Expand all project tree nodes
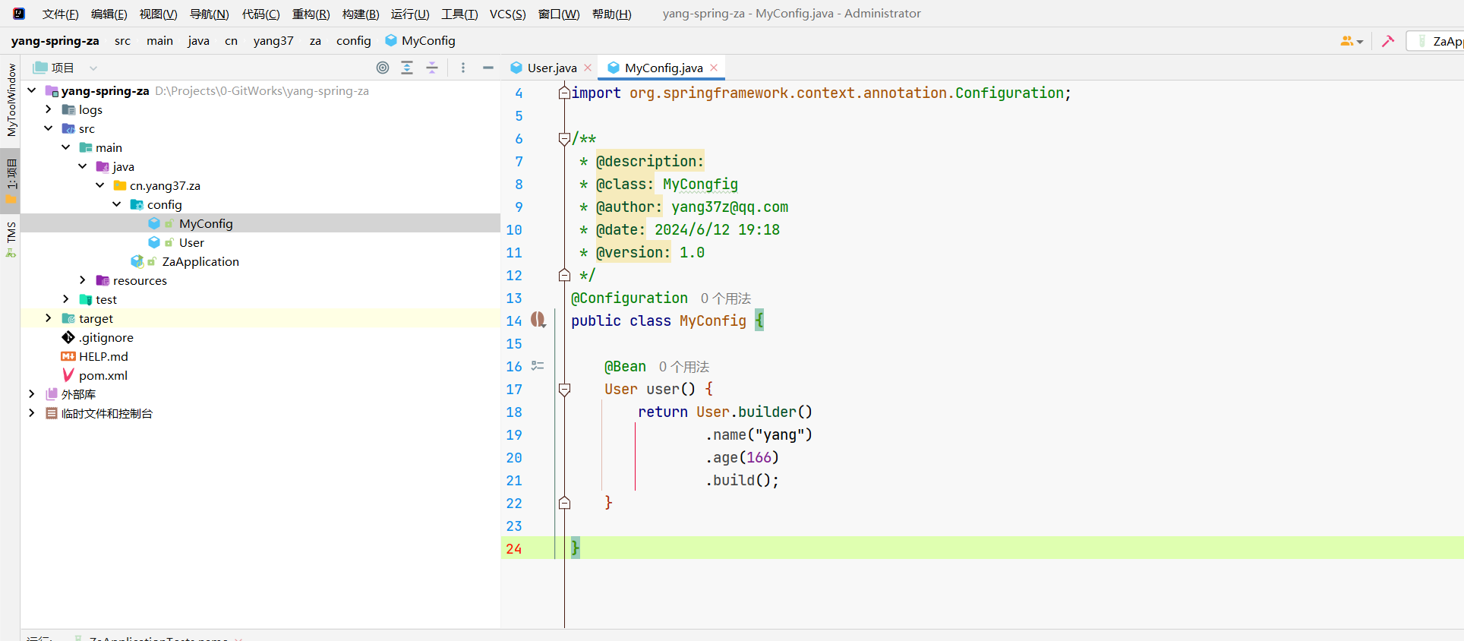 point(407,68)
